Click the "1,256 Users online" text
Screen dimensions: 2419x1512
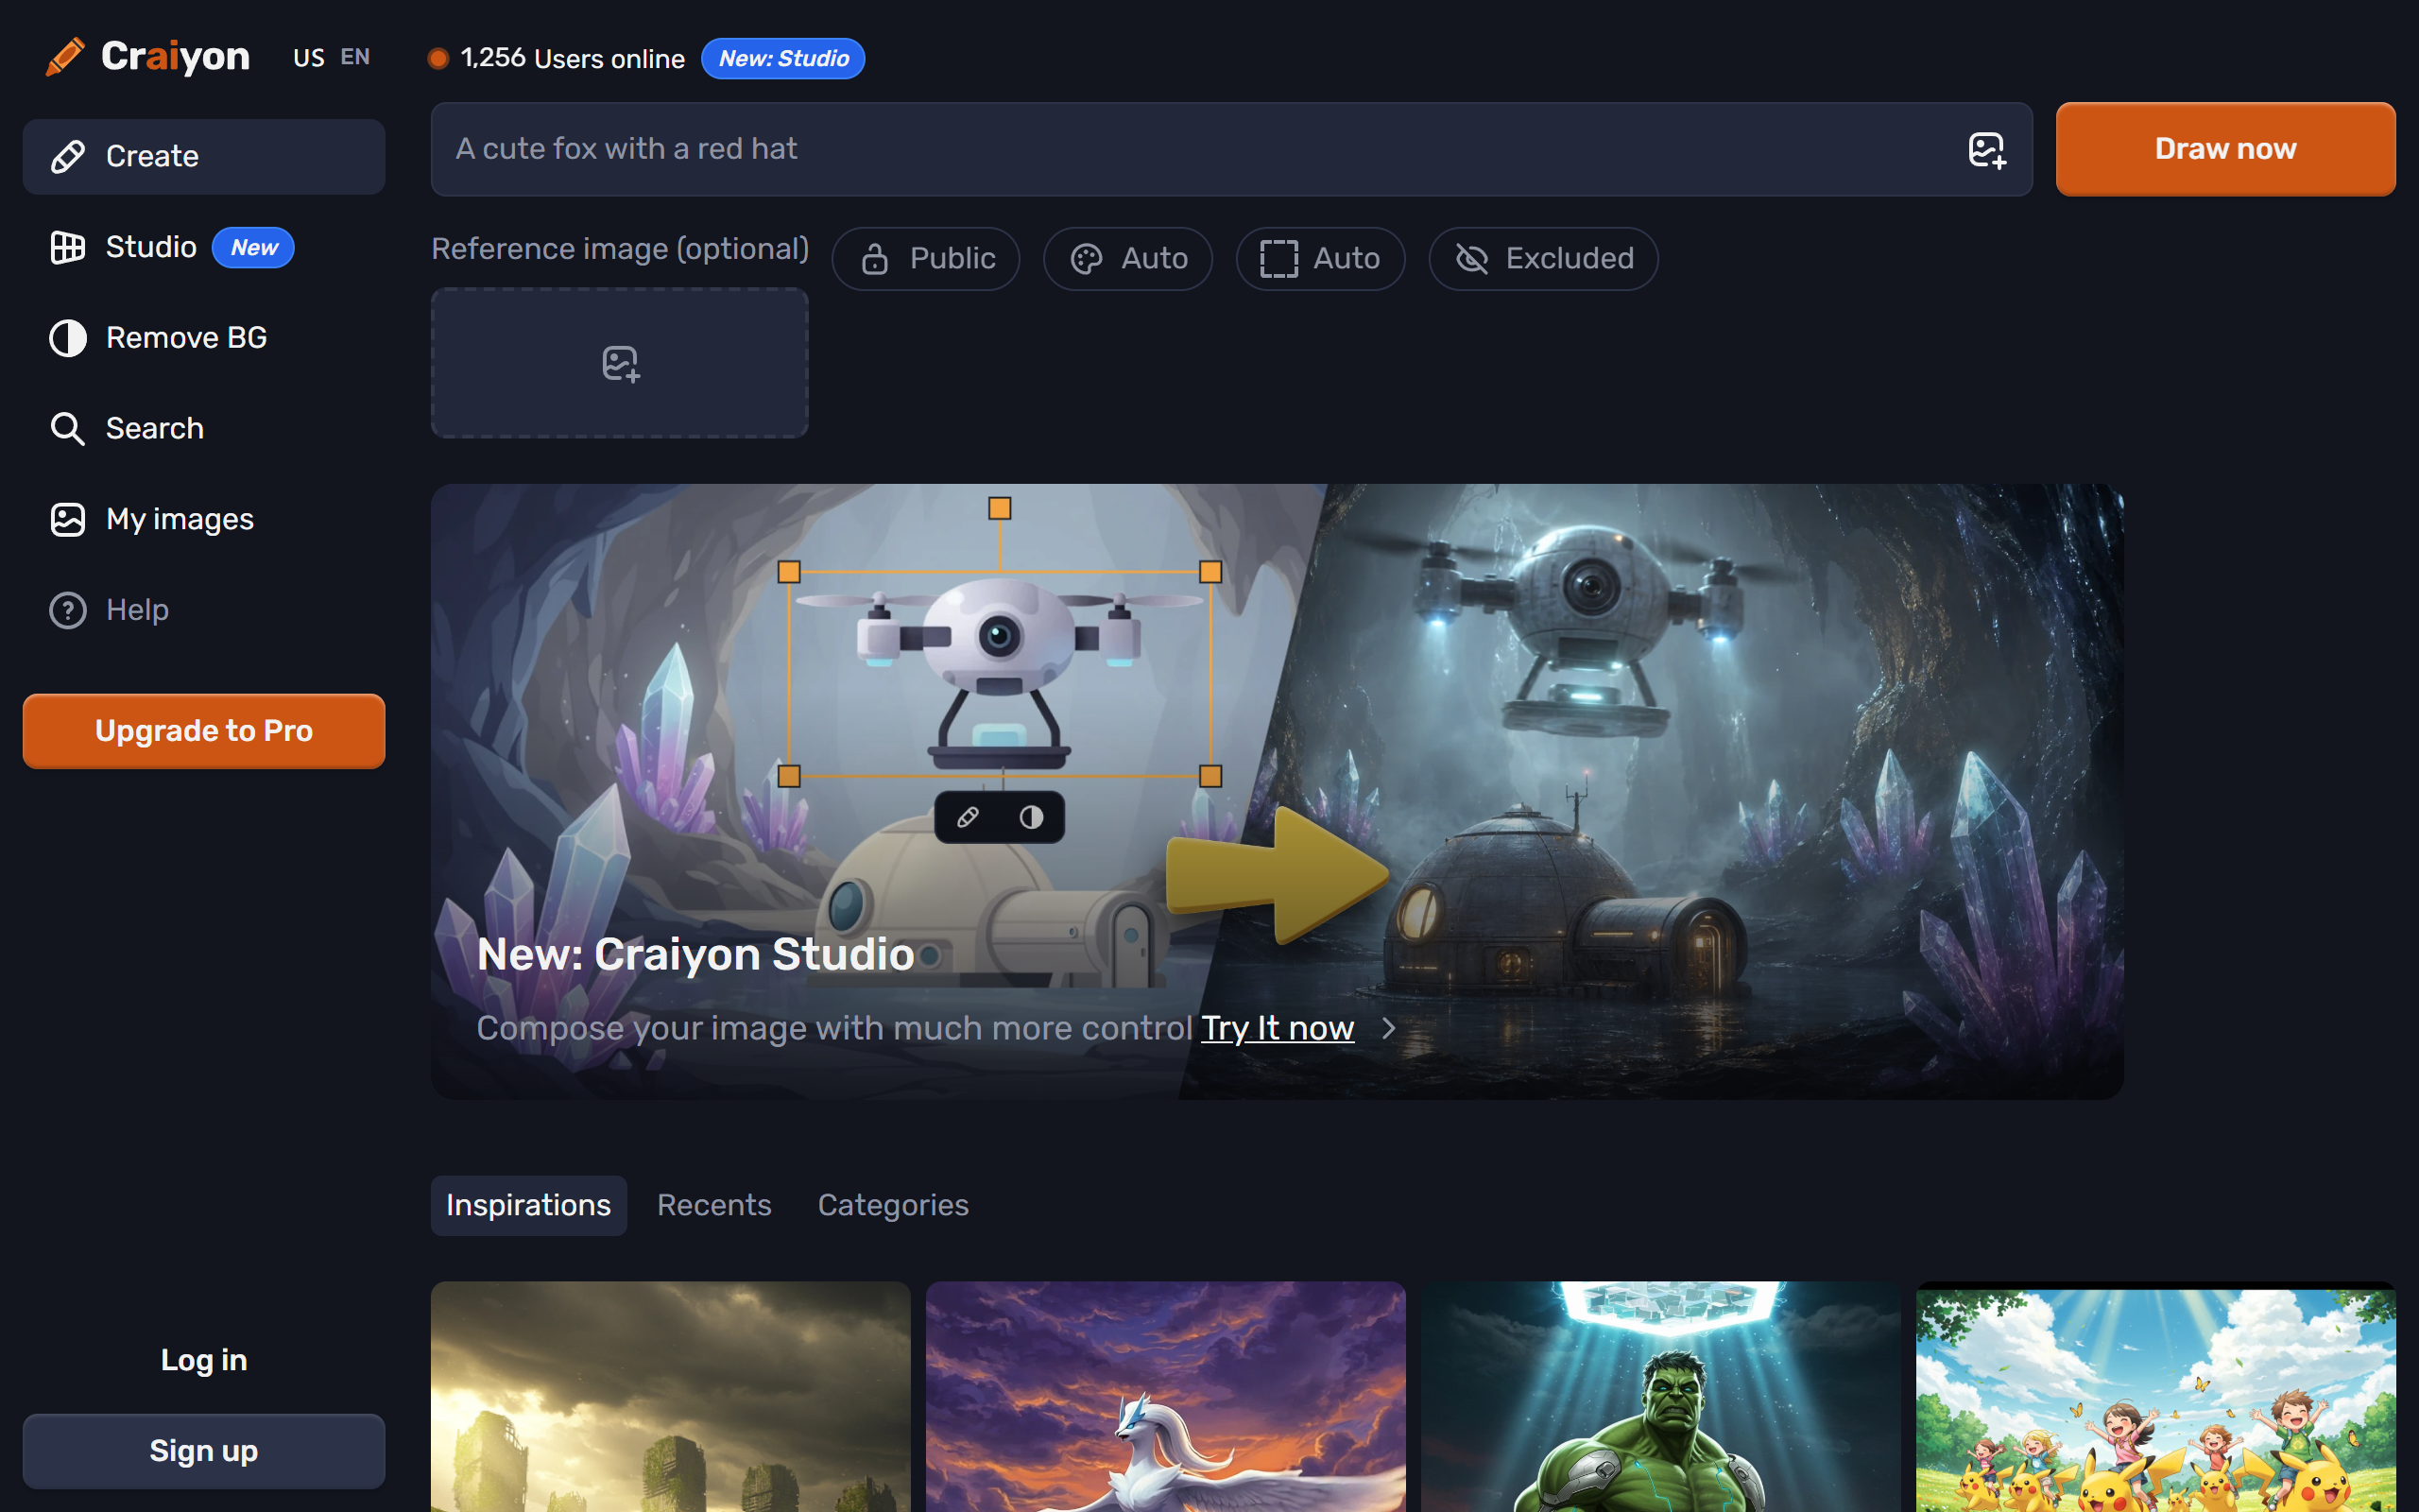pos(573,58)
